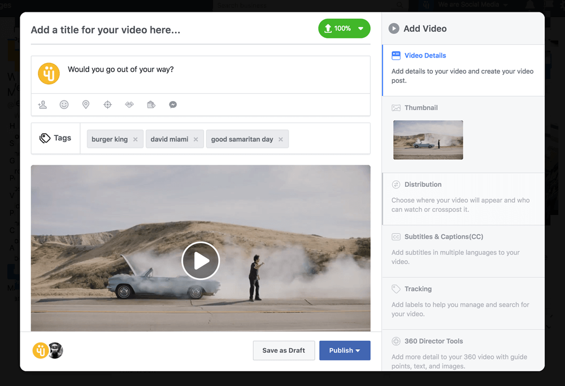Click the tag product shopping bag icon

(x=151, y=104)
